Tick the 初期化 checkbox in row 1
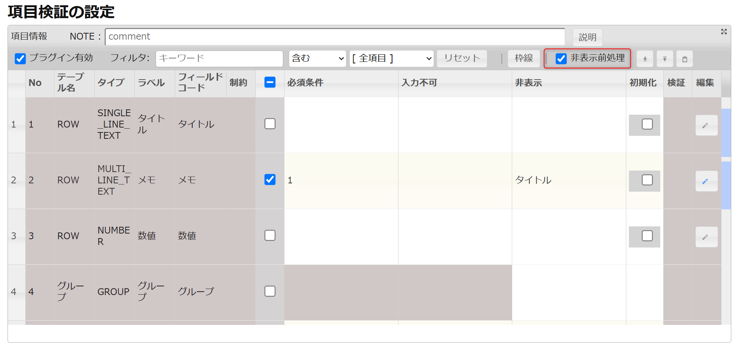This screenshot has height=352, width=746. coord(647,124)
